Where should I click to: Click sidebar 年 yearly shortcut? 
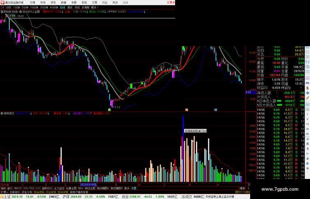[x=308, y=168]
